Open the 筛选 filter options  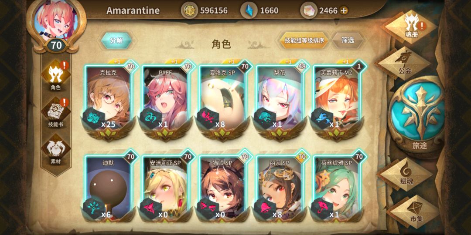click(348, 40)
